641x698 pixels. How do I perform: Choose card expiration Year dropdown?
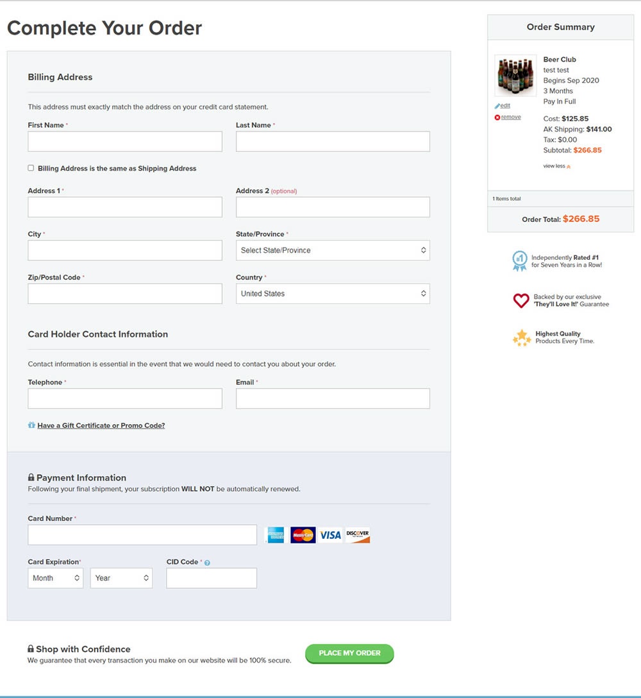tap(121, 578)
